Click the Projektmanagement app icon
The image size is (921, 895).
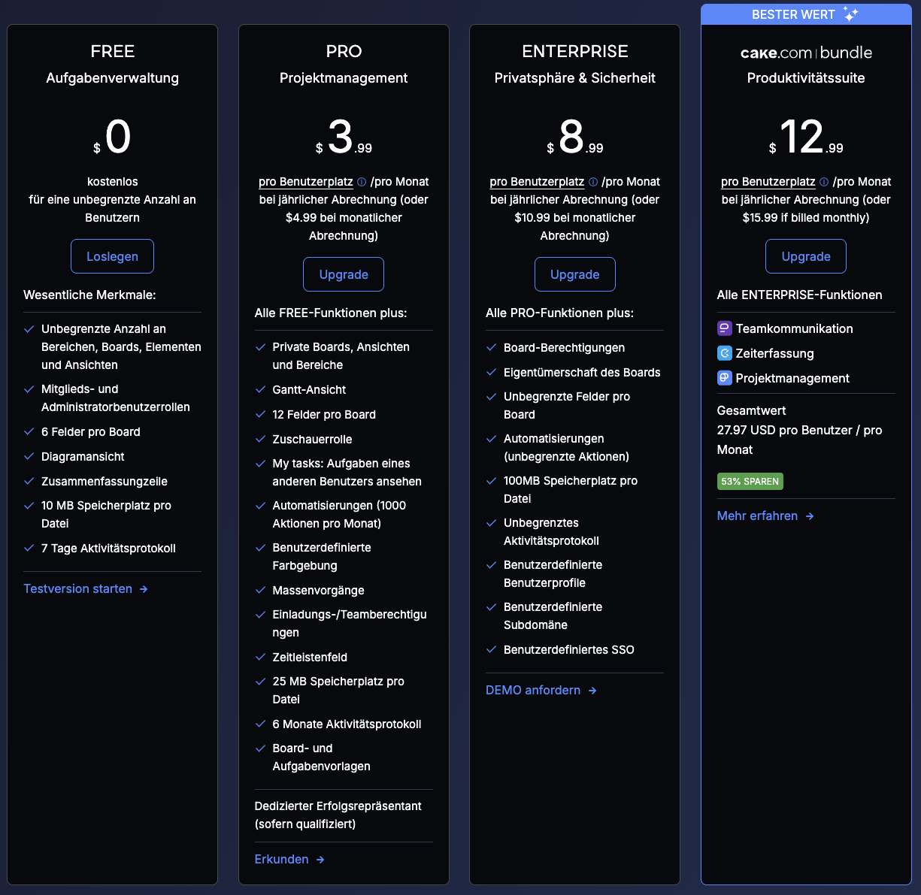click(724, 378)
